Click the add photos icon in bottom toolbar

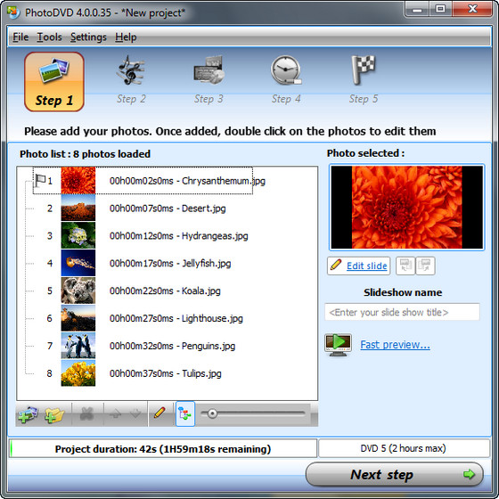click(28, 414)
